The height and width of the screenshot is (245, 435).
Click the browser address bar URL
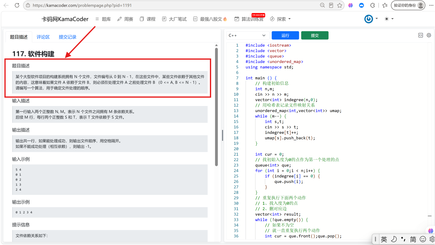pos(82,5)
